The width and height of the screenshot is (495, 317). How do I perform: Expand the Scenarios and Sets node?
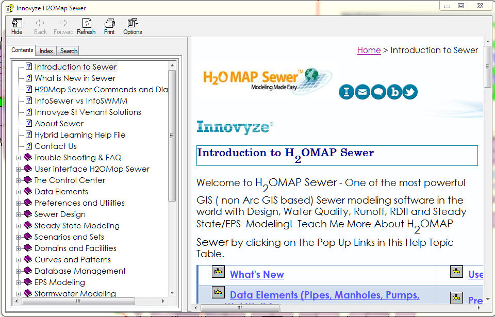pos(19,238)
